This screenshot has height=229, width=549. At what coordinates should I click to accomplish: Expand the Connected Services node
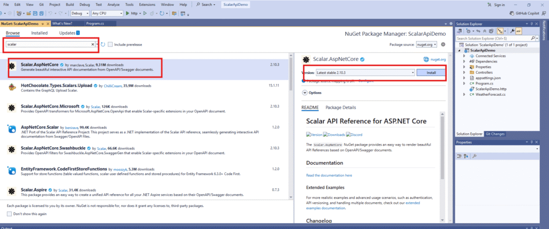(464, 56)
